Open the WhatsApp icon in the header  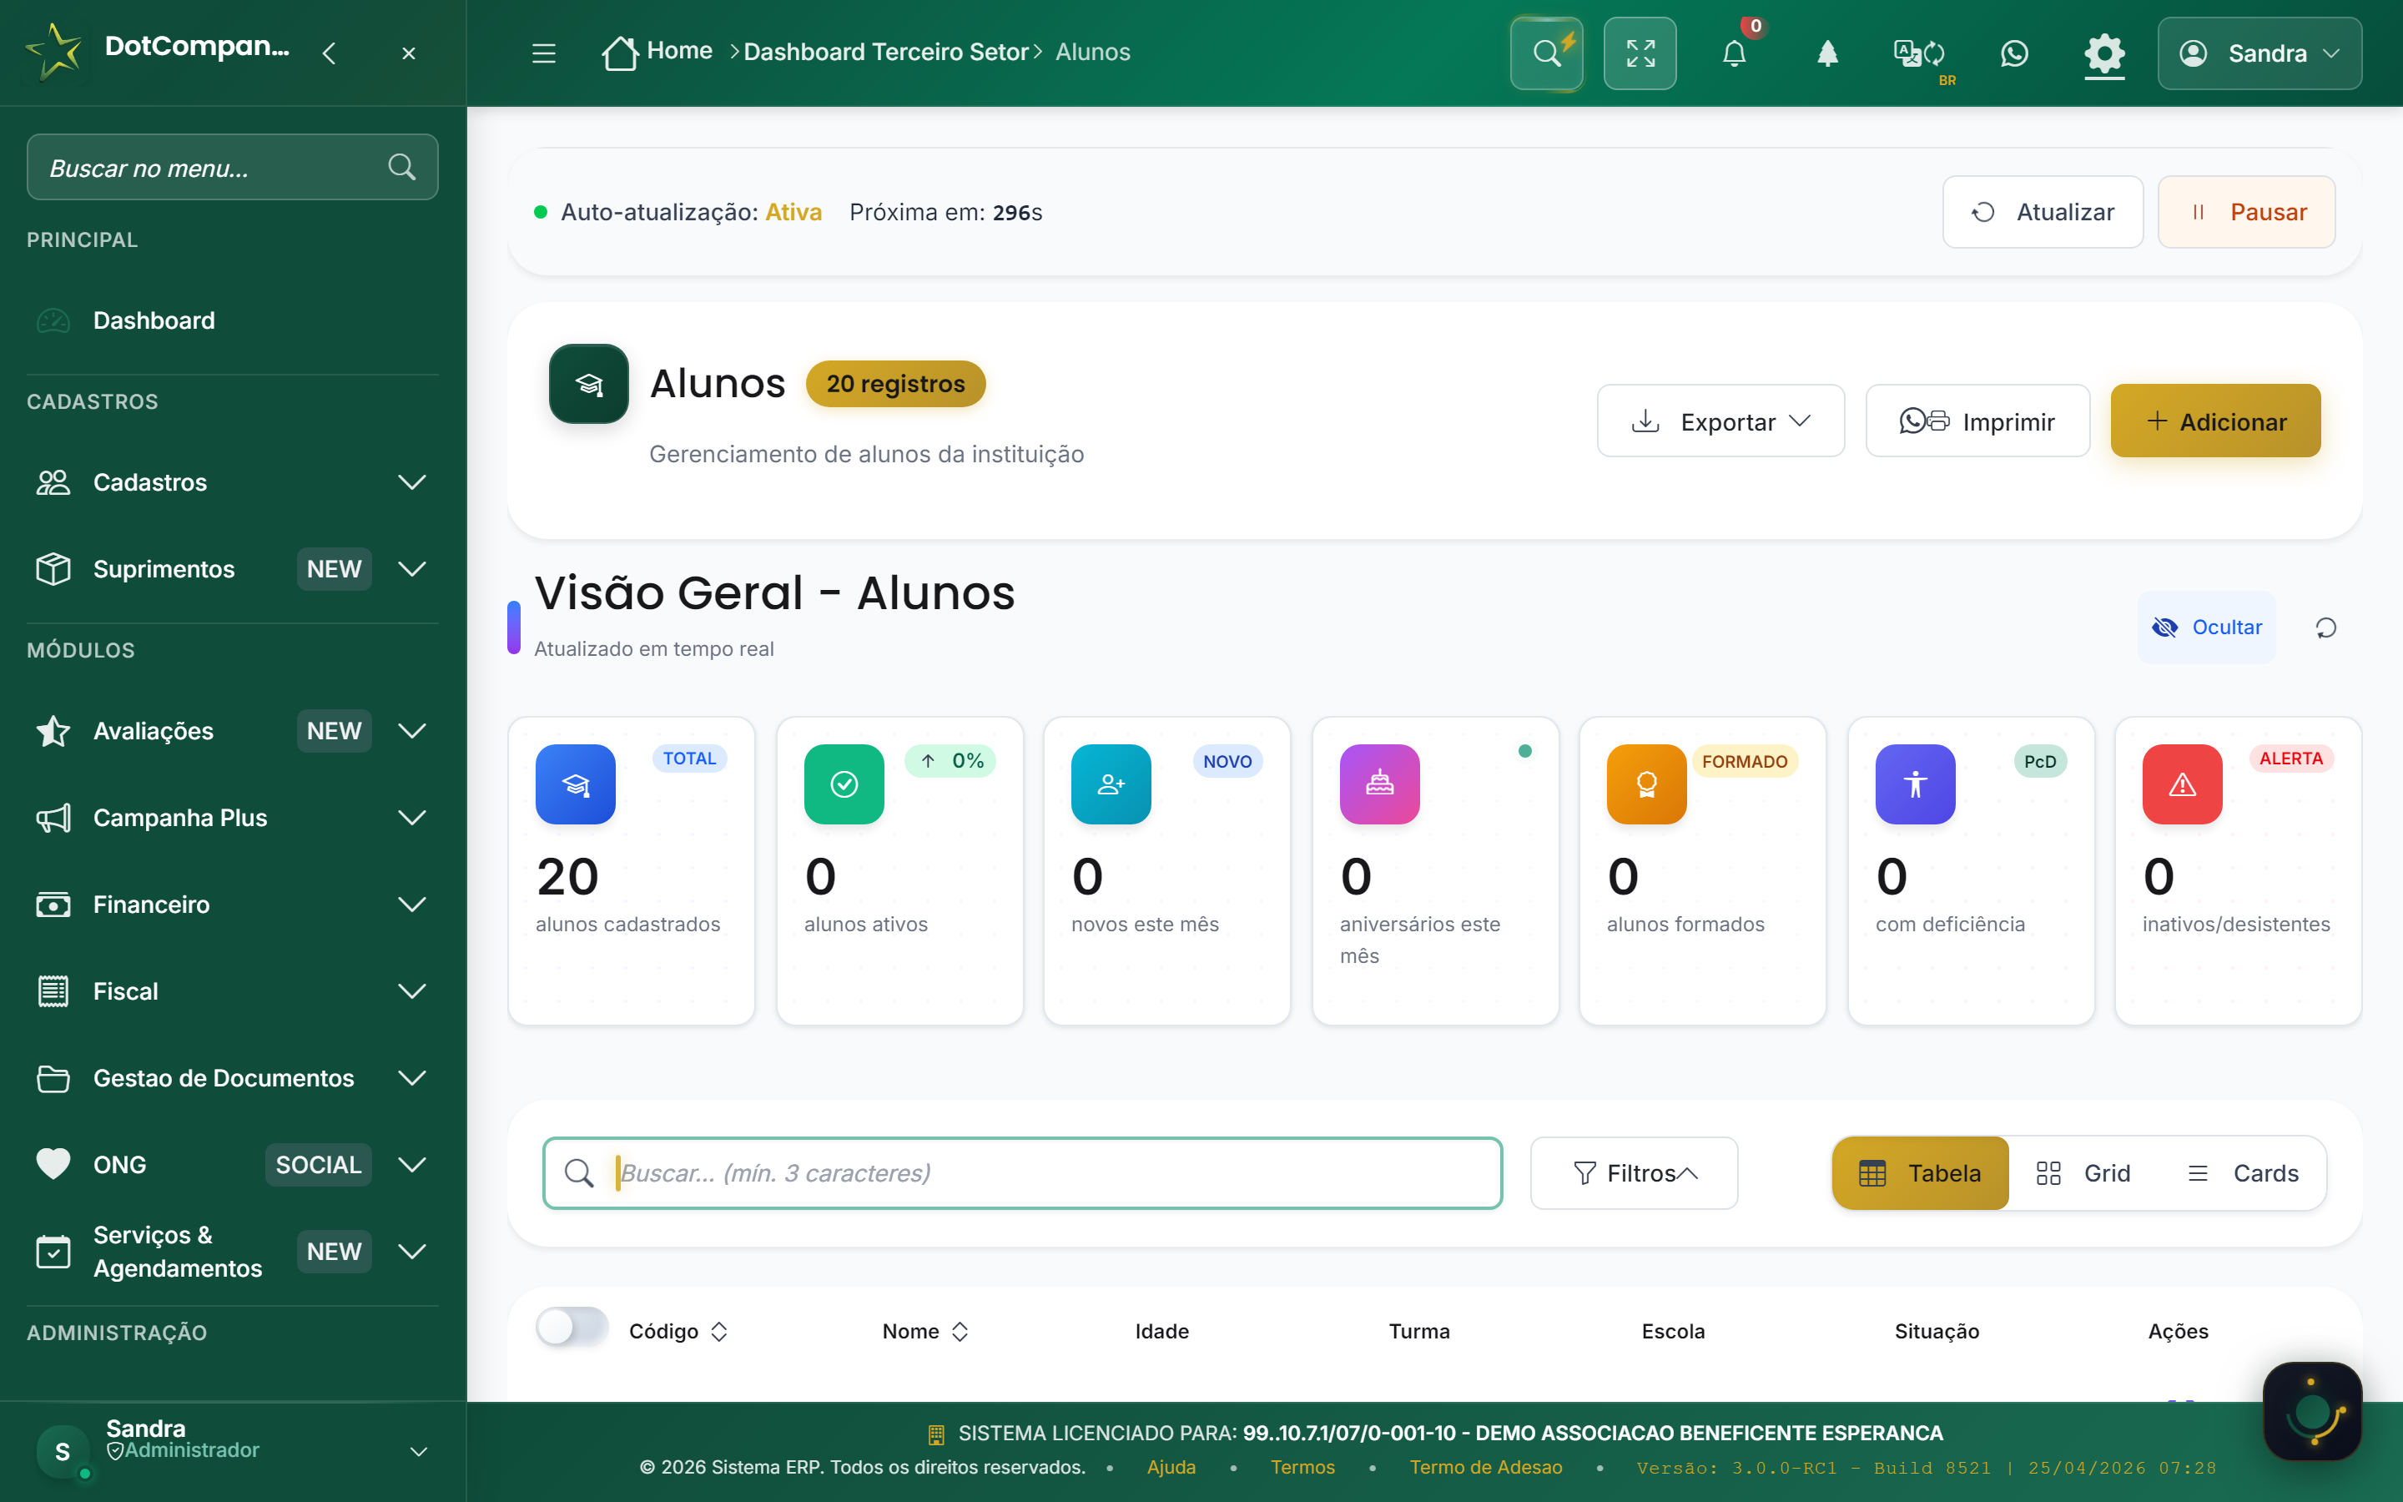coord(2013,53)
